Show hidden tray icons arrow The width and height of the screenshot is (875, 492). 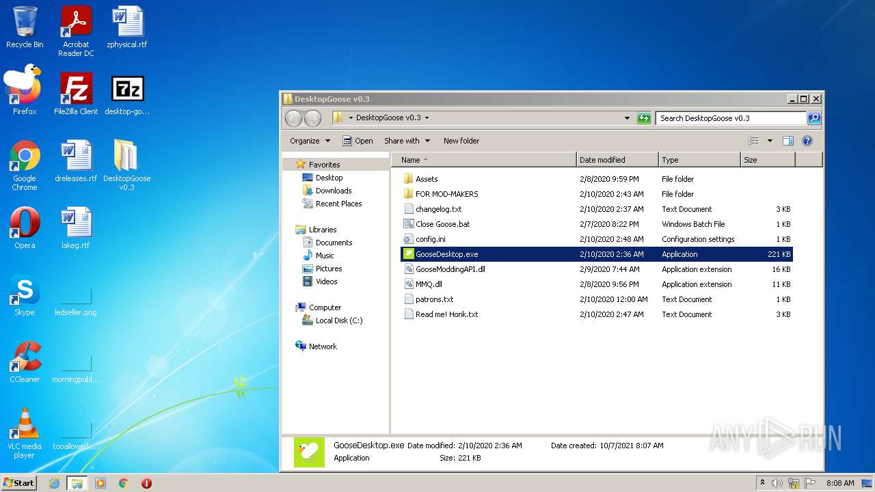tap(762, 482)
